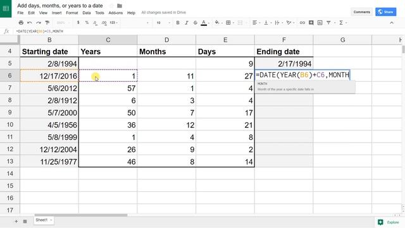Open the Add-ons menu
Image resolution: width=405 pixels, height=228 pixels.
coord(115,13)
